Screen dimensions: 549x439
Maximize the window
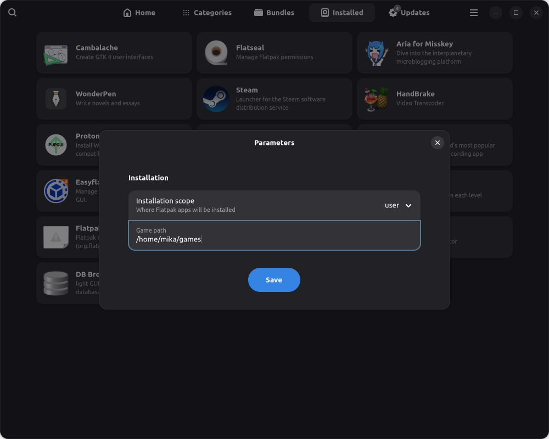tap(516, 13)
